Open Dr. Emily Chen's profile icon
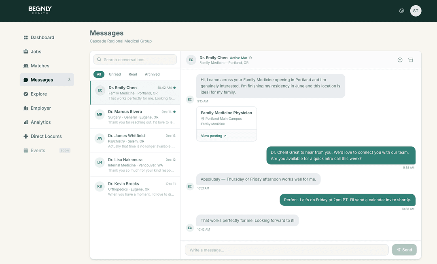Screen dimensions: 437x264 pyautogui.click(x=400, y=60)
